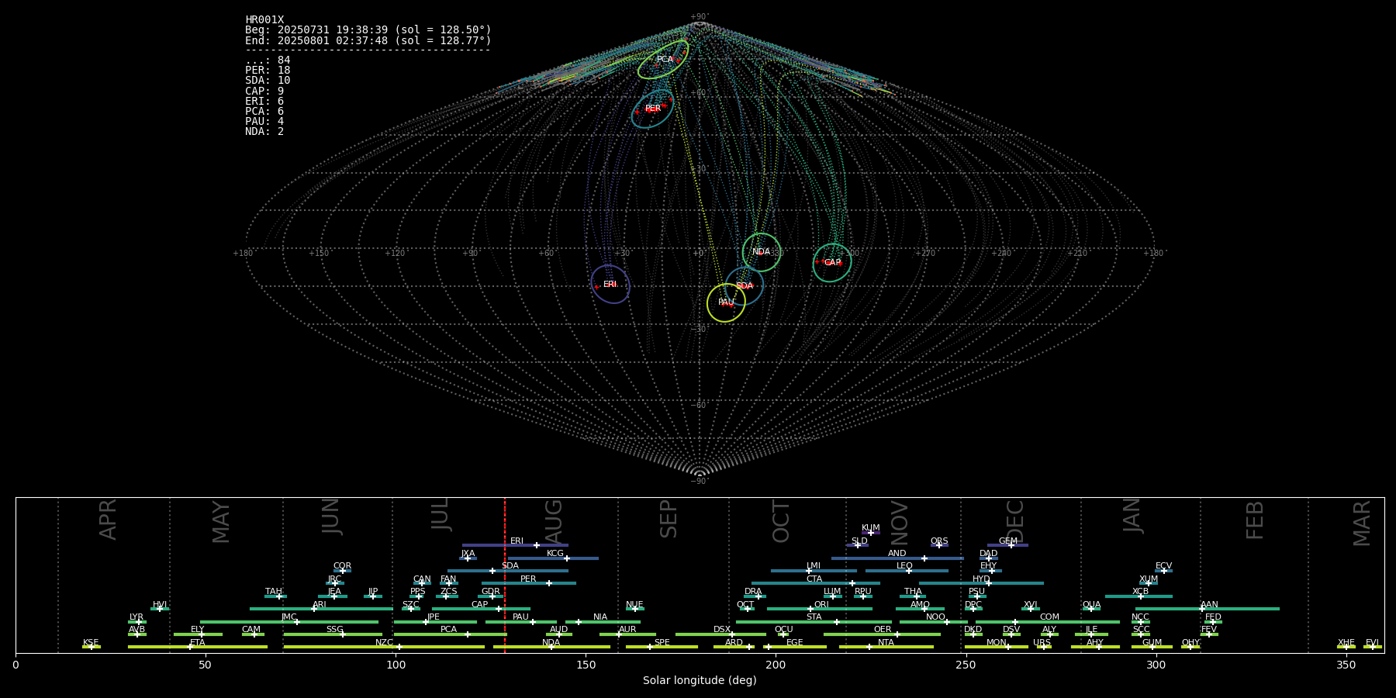Click the NIA shower bar in timeline
Image resolution: width=1396 pixels, height=698 pixels.
603,622
